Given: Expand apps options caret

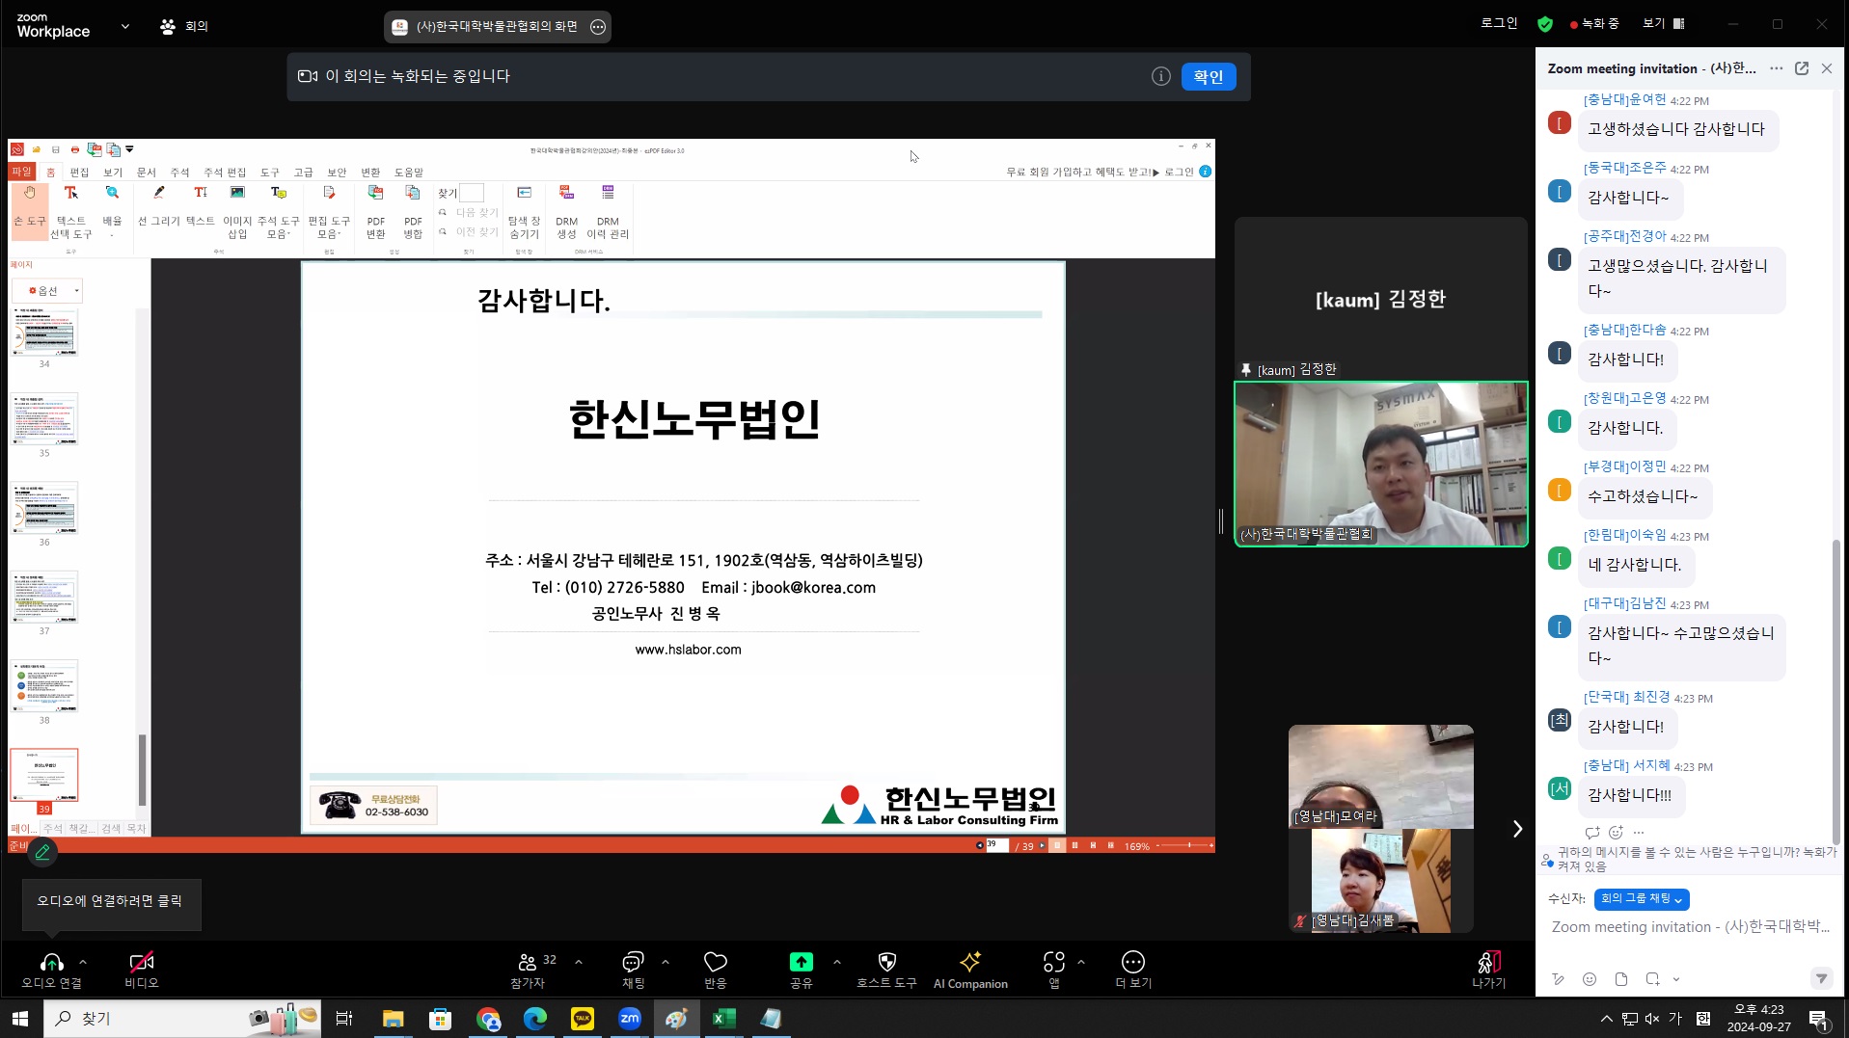Looking at the screenshot, I should 1081,961.
